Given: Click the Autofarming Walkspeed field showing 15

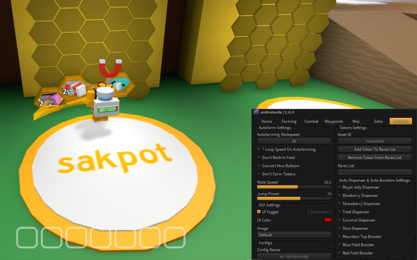Looking at the screenshot, I should coord(294,141).
